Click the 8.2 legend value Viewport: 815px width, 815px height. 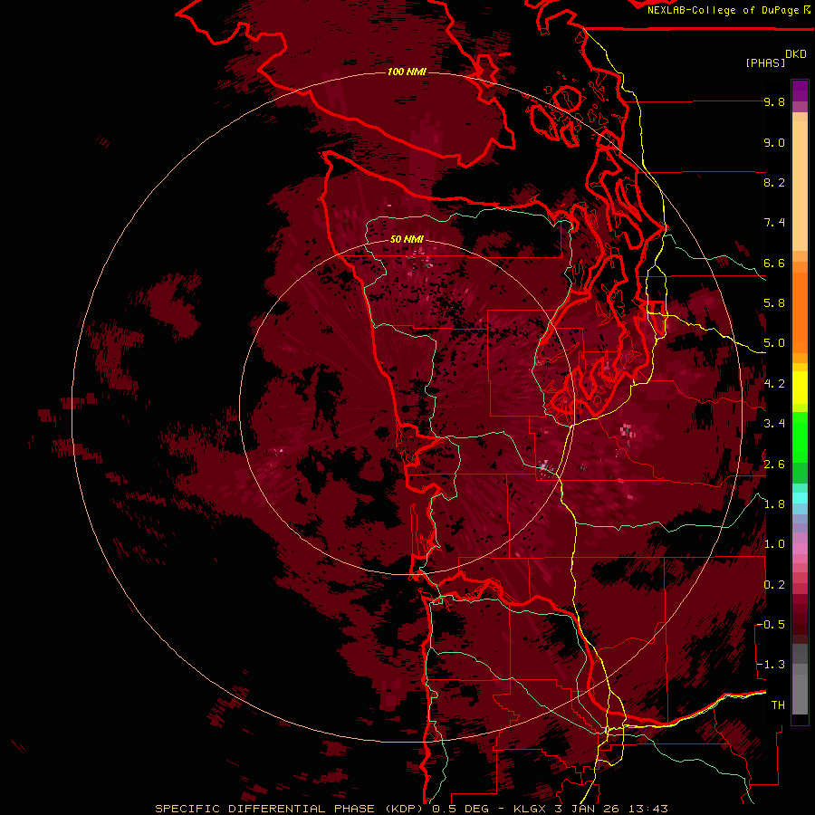(774, 182)
